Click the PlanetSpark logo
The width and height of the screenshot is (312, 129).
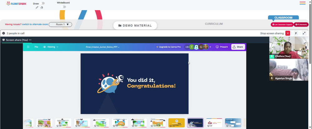[x=16, y=3]
